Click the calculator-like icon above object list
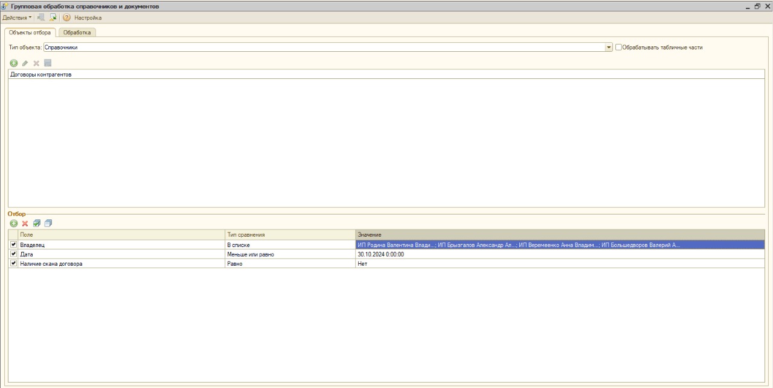The image size is (773, 388). tap(48, 63)
